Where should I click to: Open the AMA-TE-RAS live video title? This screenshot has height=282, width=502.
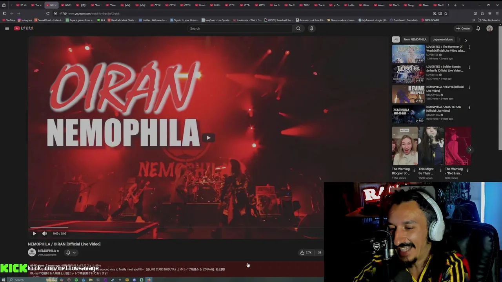click(x=444, y=108)
